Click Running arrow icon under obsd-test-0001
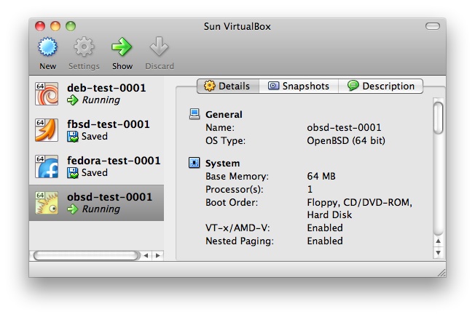The width and height of the screenshot is (475, 317). (72, 209)
